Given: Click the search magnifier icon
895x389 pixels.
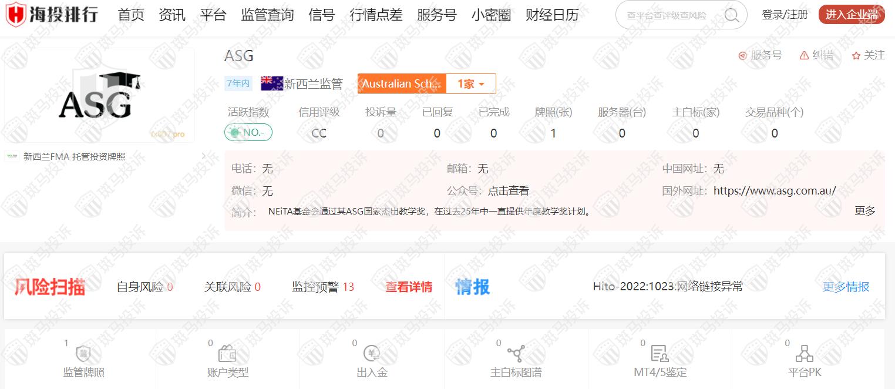Looking at the screenshot, I should [x=732, y=15].
